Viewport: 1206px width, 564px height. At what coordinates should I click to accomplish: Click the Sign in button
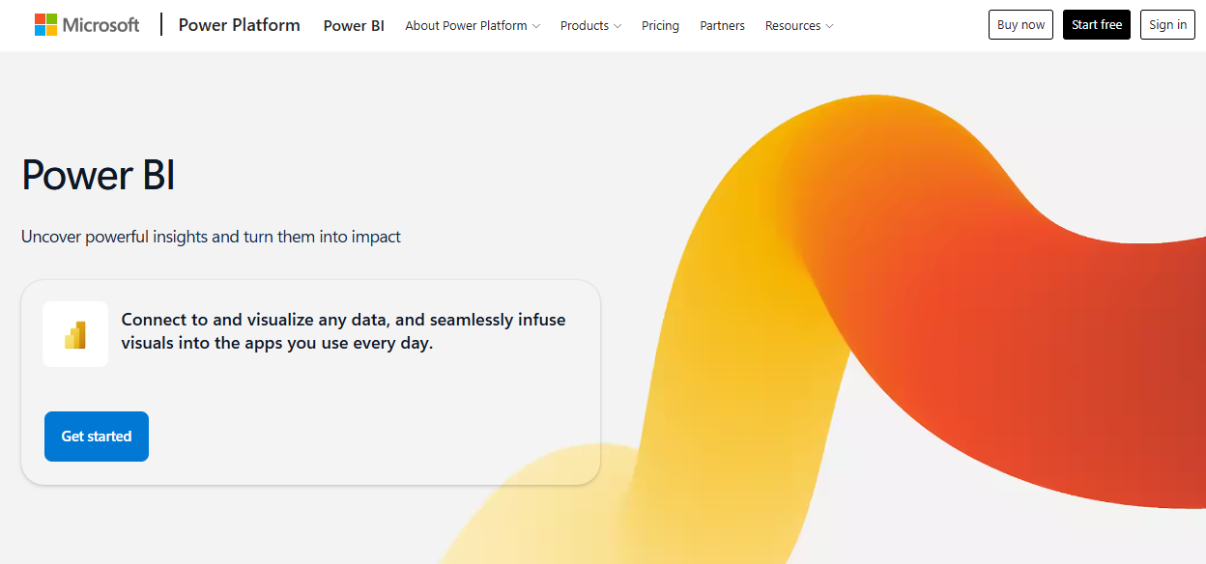click(x=1168, y=25)
